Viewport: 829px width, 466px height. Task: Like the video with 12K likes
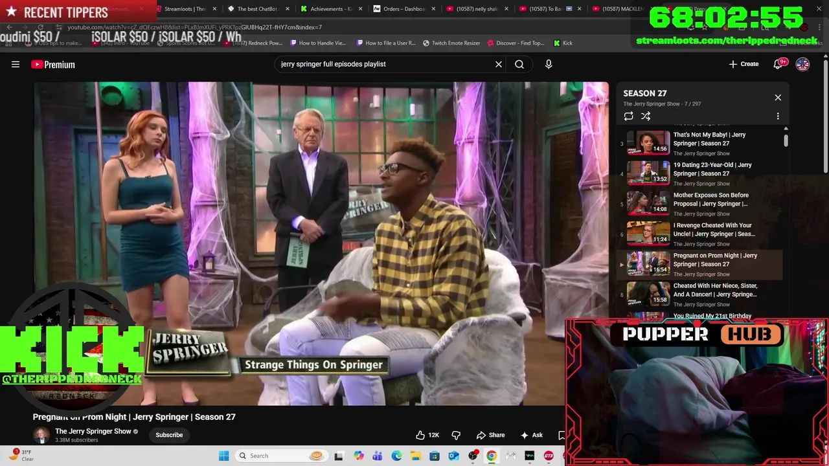coord(427,435)
